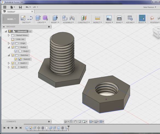The width and height of the screenshot is (160, 134).
Task: Click the Look At icon in navigation bar
Action: pyautogui.click(x=71, y=122)
